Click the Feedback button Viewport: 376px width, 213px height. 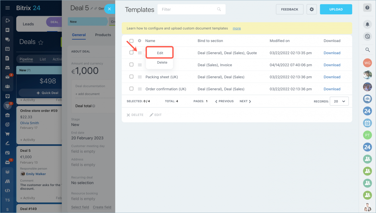[x=290, y=9]
